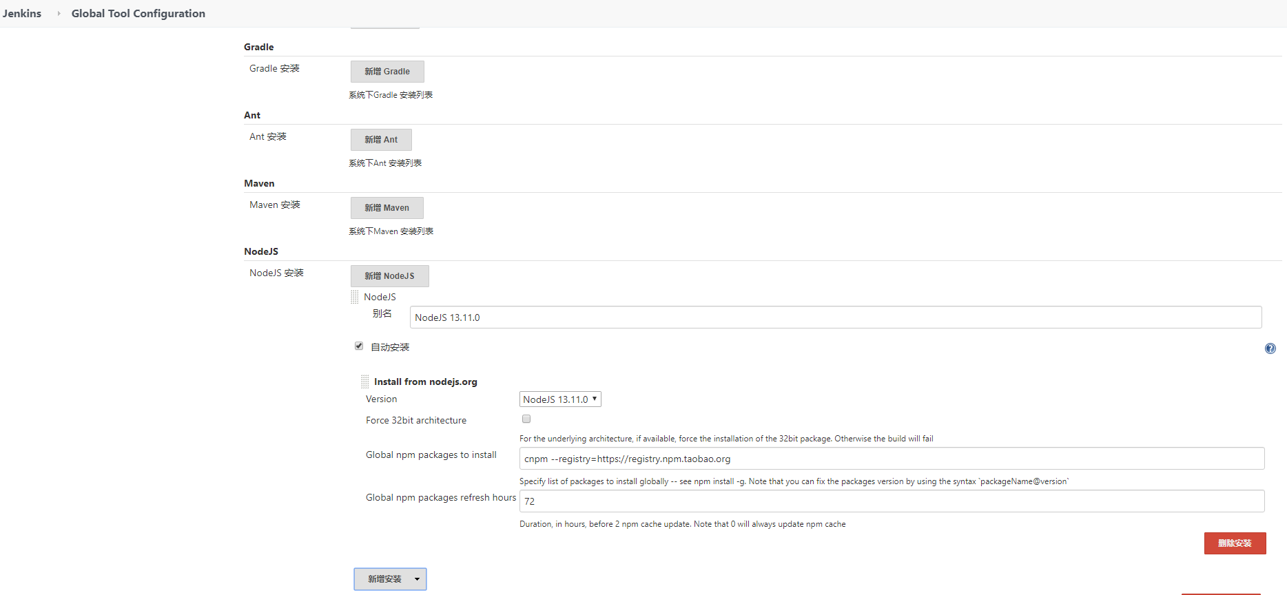Go to Jenkins home breadcrumb
Image resolution: width=1287 pixels, height=595 pixels.
[x=22, y=13]
